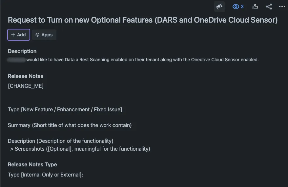This screenshot has height=187, width=288.
Task: Click the Release Notes Type label
Action: tap(32, 164)
